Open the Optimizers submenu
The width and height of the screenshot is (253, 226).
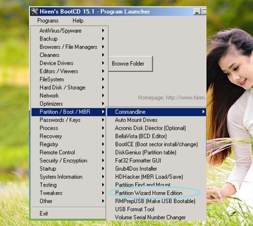(x=68, y=104)
